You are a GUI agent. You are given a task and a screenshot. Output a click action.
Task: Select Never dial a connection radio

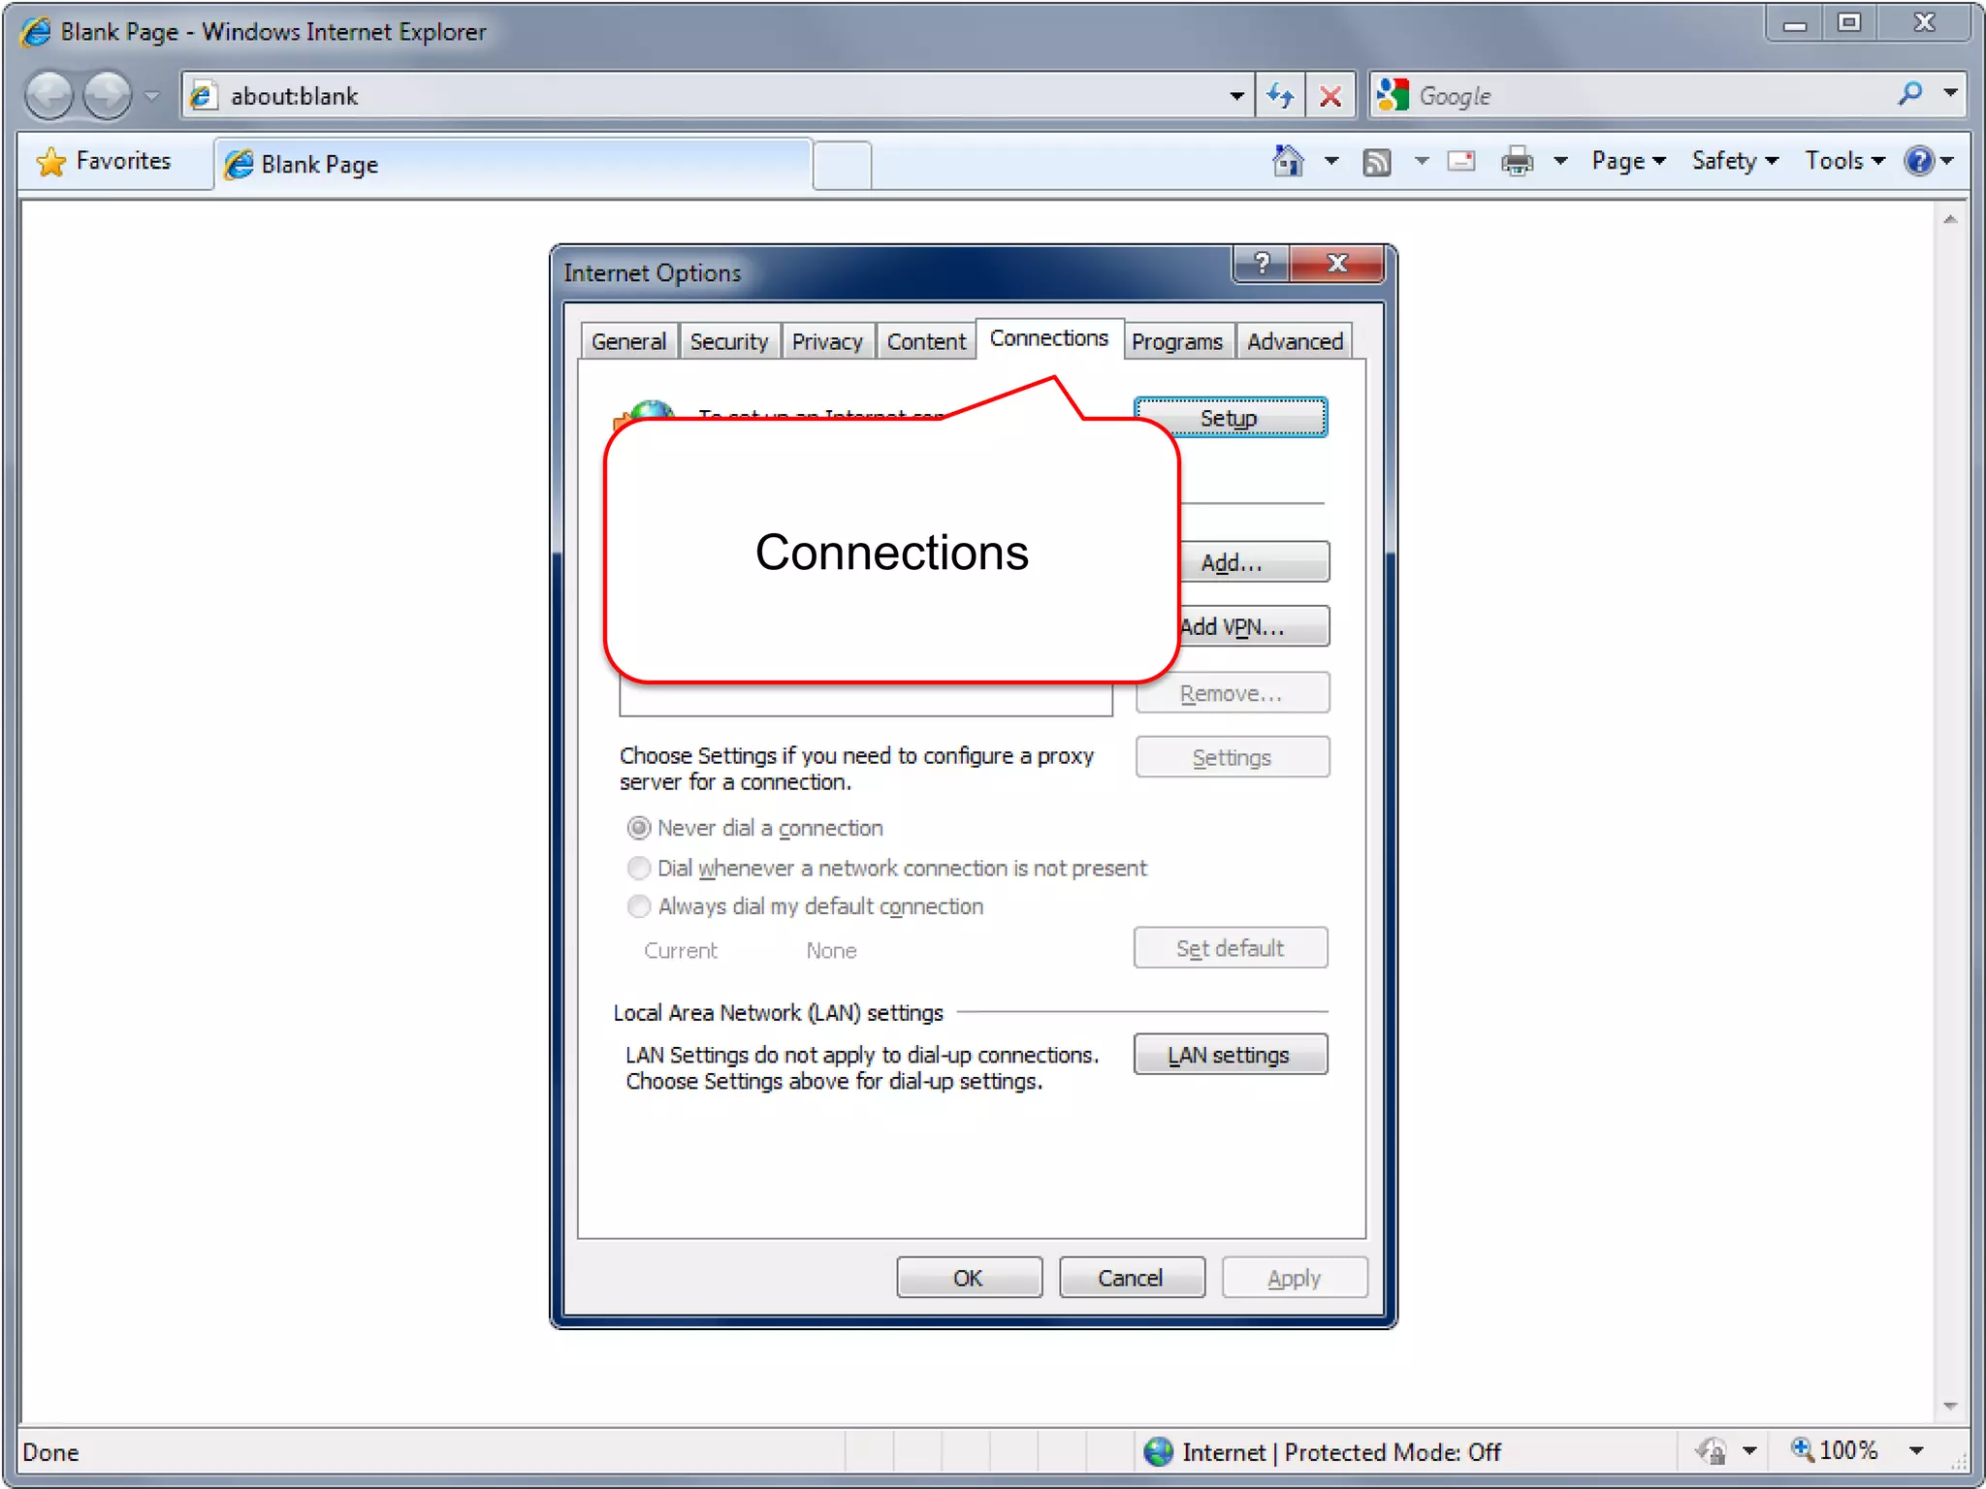click(x=638, y=828)
